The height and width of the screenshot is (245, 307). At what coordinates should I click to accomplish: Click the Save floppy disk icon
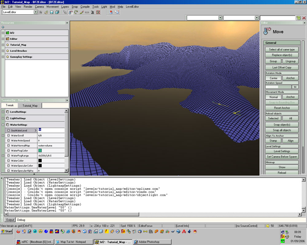point(52,12)
